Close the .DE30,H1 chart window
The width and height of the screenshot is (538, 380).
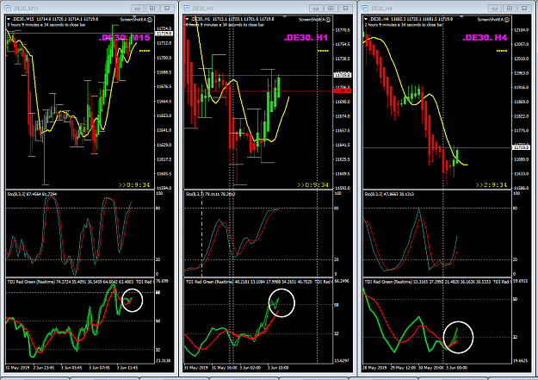point(345,9)
